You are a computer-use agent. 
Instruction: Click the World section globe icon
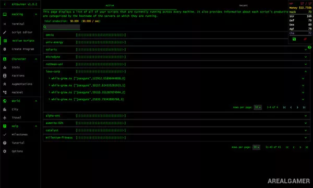[5, 101]
